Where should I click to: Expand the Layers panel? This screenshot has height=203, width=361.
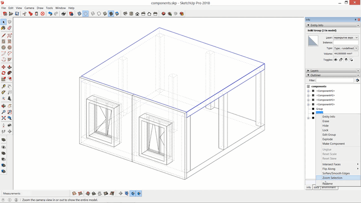click(308, 71)
